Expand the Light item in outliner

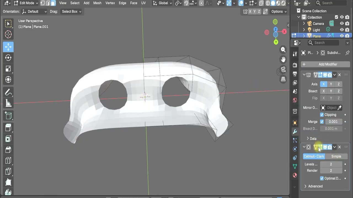(x=304, y=30)
